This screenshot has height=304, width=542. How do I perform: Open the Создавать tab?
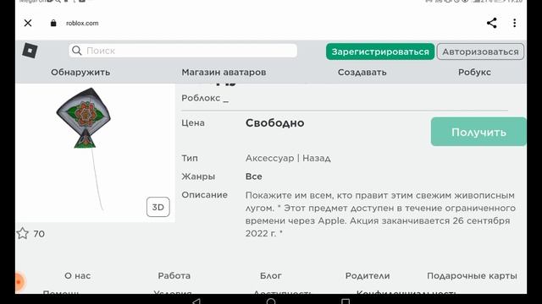point(362,73)
